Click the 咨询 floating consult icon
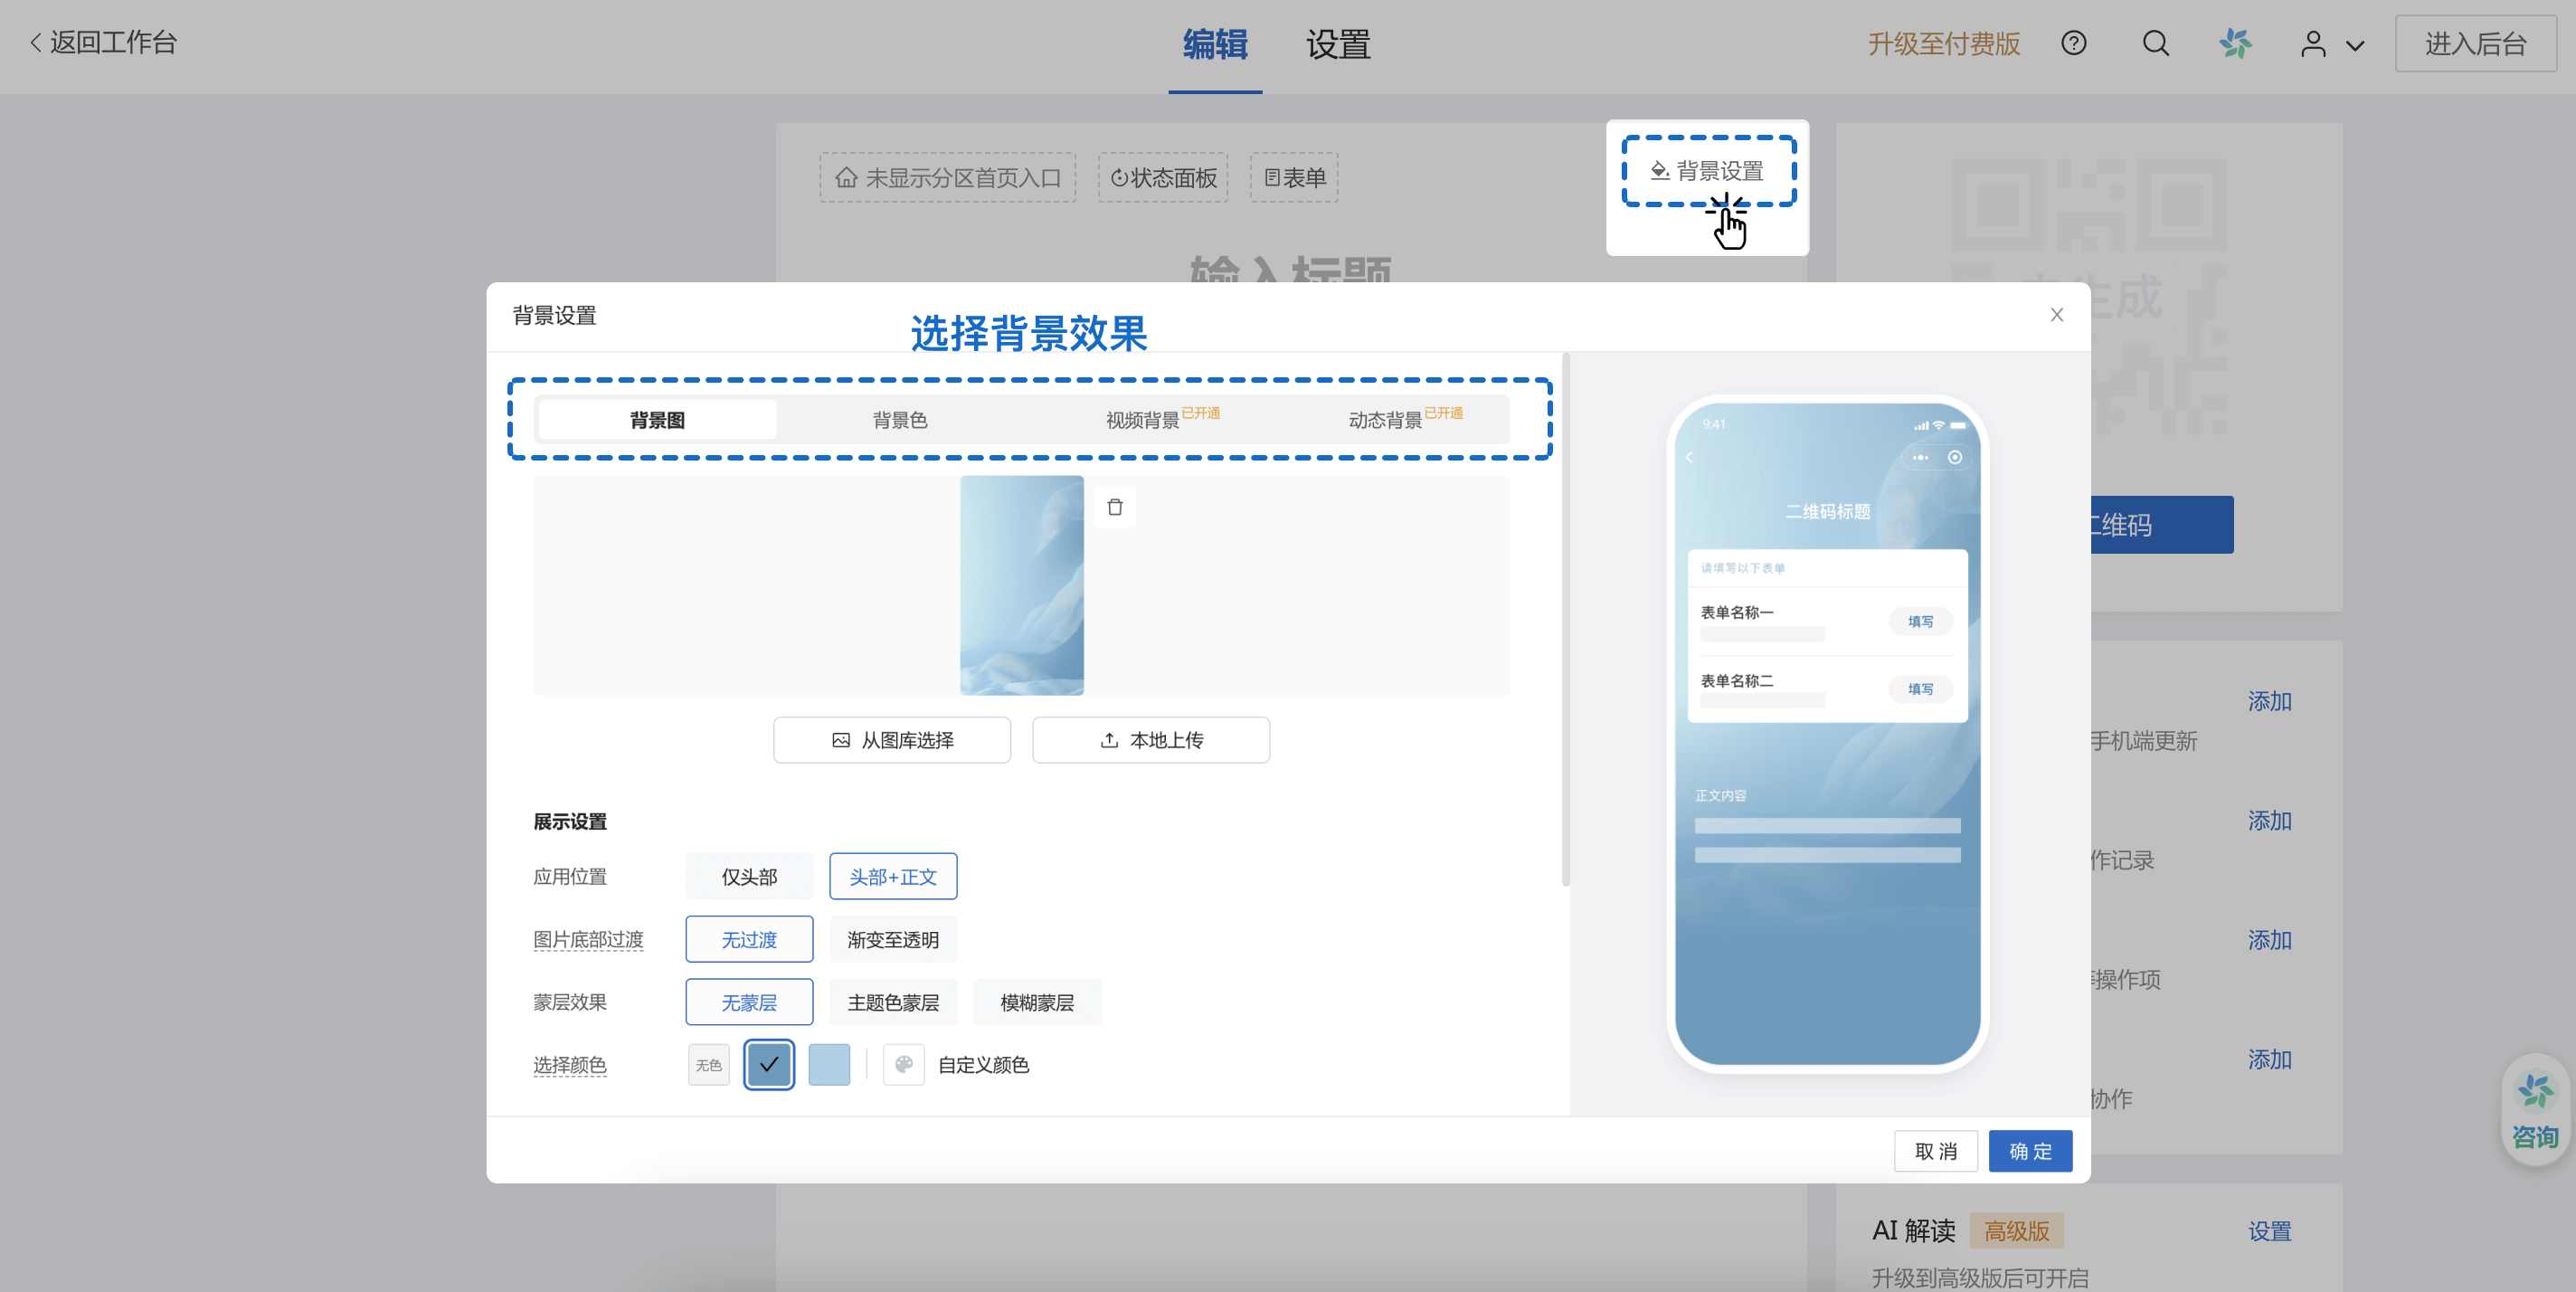 pos(2534,1110)
